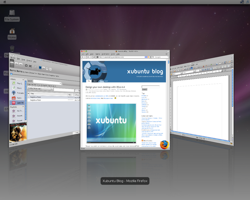Move the song position slider in music player
This screenshot has height=200, width=250.
coord(11,74)
